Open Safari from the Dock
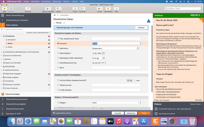Image resolution: width=204 pixels, height=127 pixels. coord(28,121)
